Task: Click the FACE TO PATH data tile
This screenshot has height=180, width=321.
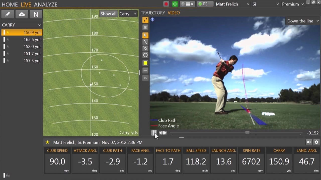Action: (x=168, y=160)
